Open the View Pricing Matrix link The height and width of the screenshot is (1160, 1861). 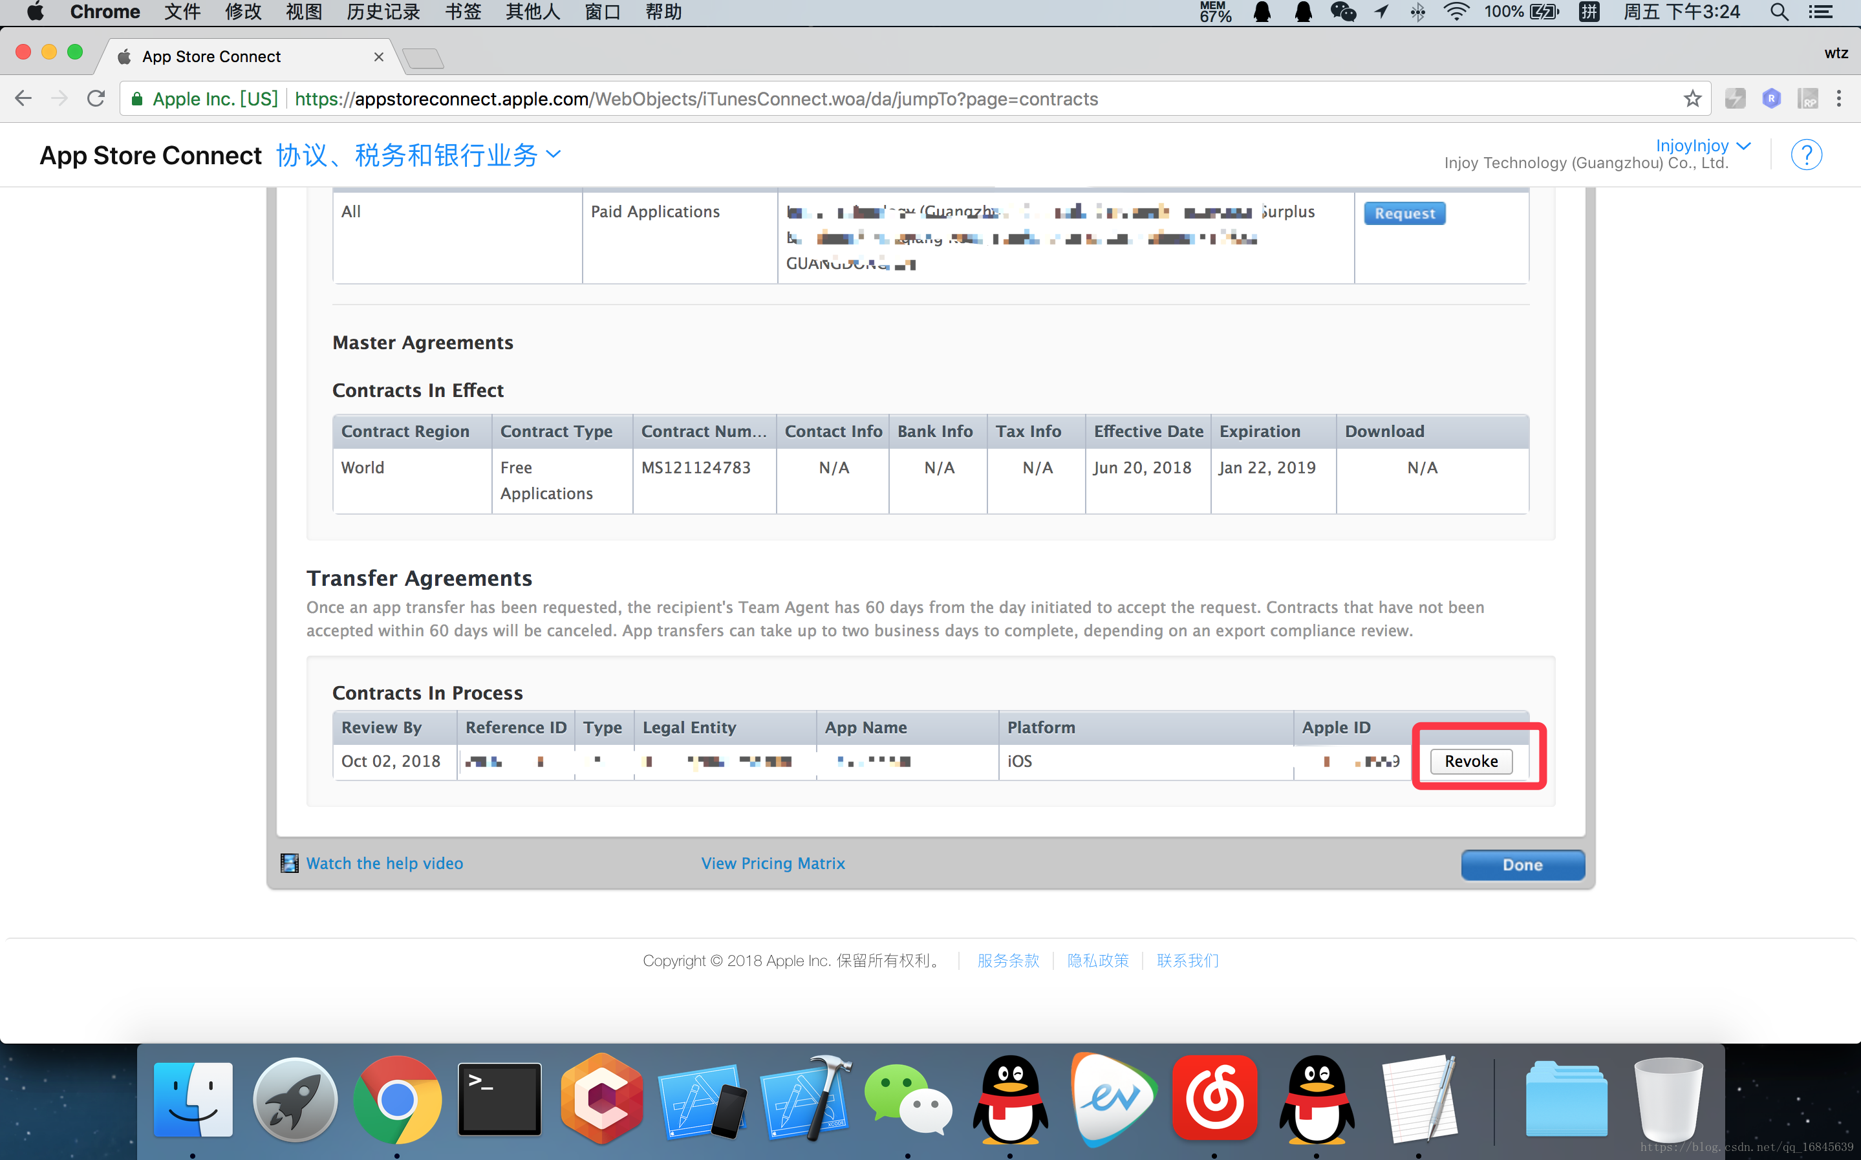pyautogui.click(x=773, y=863)
